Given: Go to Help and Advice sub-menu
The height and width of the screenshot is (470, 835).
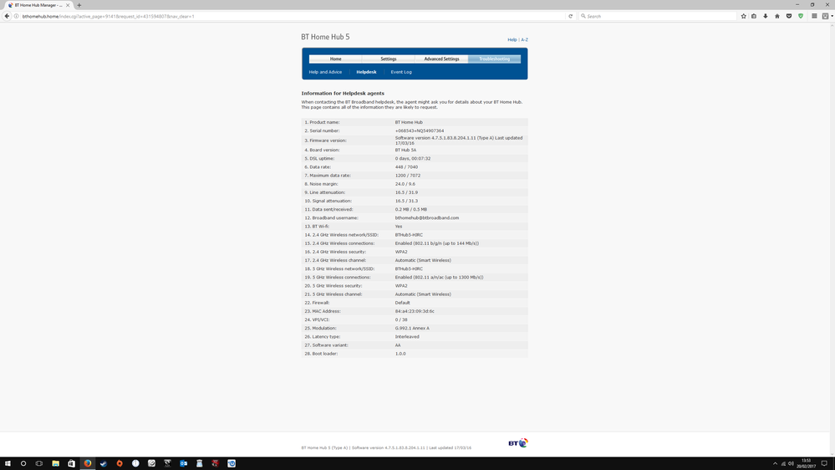Looking at the screenshot, I should point(325,72).
